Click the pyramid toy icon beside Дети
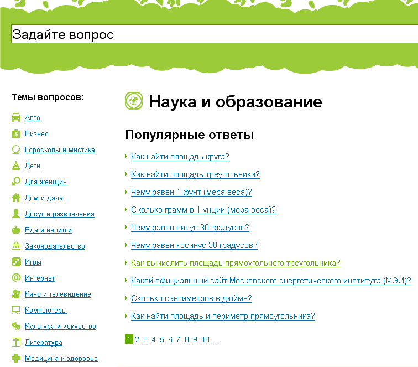418x367 pixels. (x=16, y=166)
